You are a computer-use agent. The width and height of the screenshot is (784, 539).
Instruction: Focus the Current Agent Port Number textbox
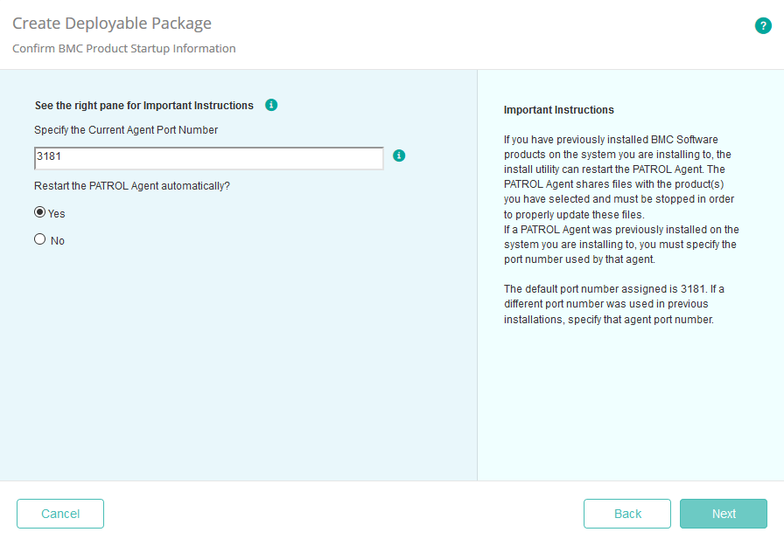[x=208, y=156]
